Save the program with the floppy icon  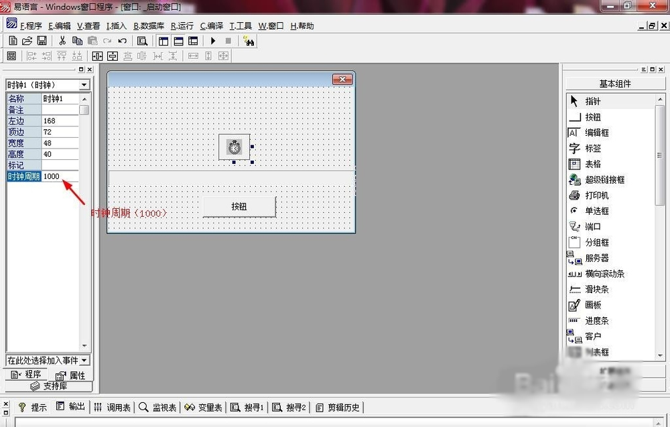(x=42, y=41)
